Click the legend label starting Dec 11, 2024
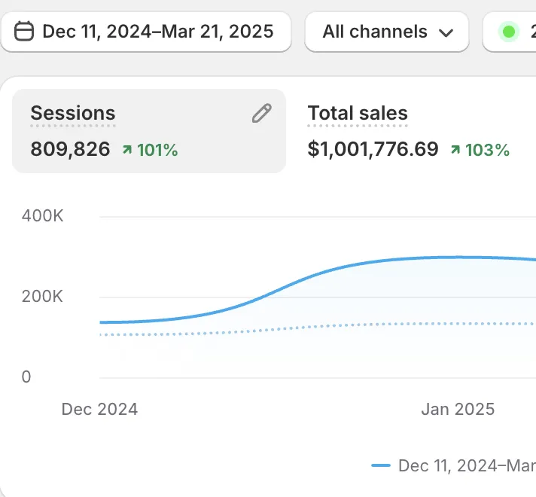 pos(467,465)
